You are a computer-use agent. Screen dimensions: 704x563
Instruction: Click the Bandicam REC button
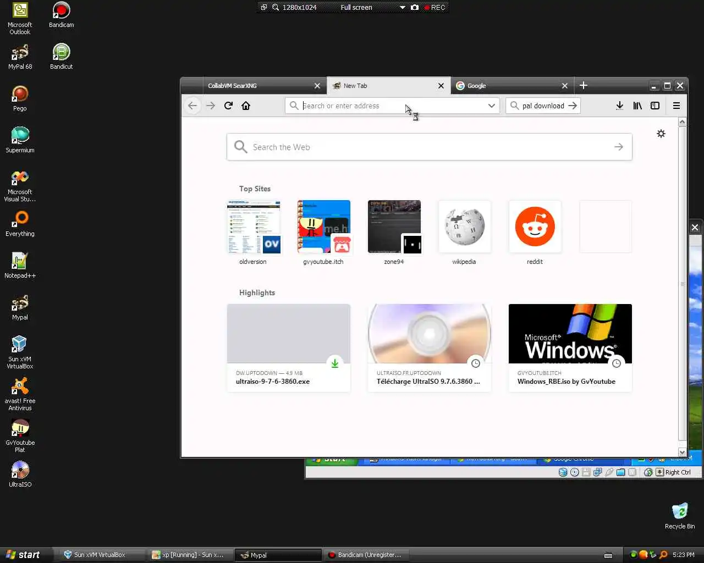point(435,7)
